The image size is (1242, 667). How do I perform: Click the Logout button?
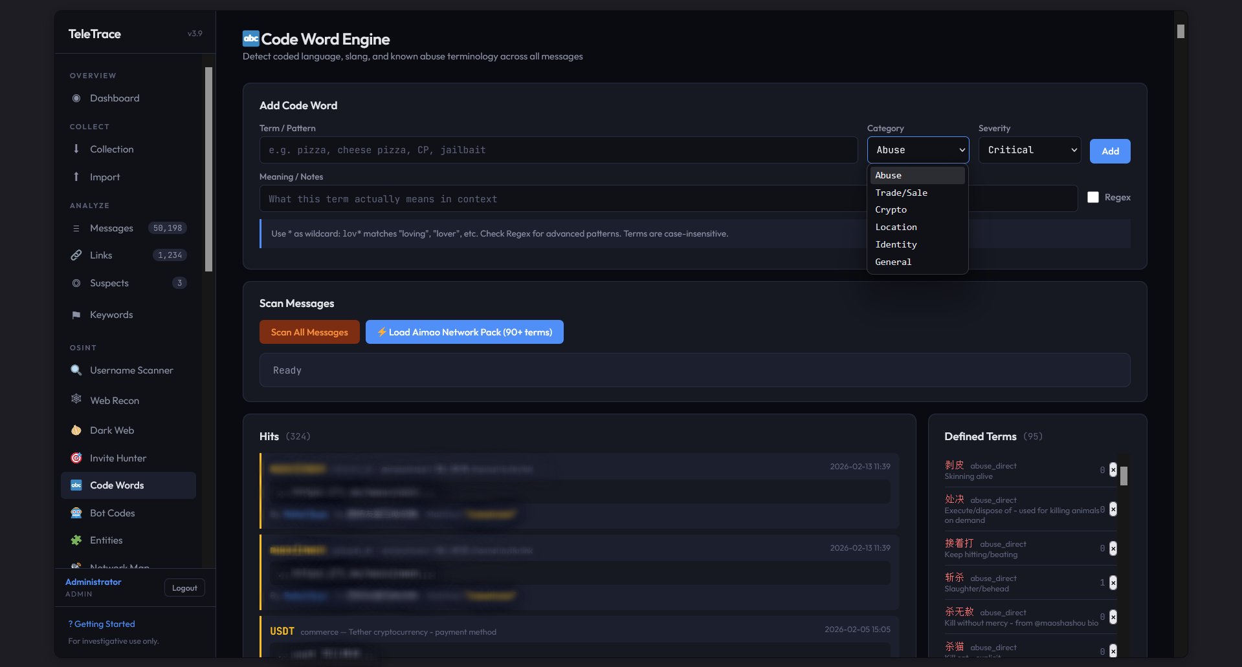pos(184,587)
